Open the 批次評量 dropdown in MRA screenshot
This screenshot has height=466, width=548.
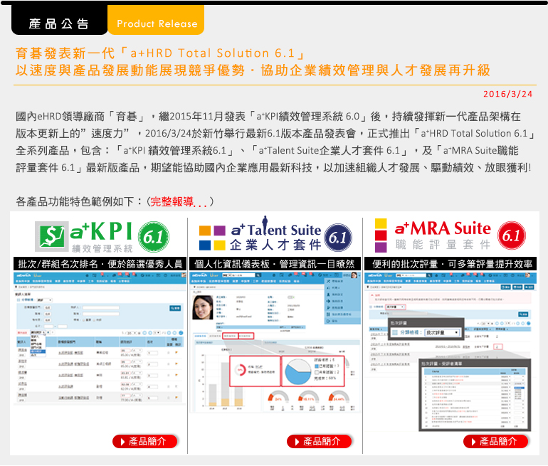[442, 332]
